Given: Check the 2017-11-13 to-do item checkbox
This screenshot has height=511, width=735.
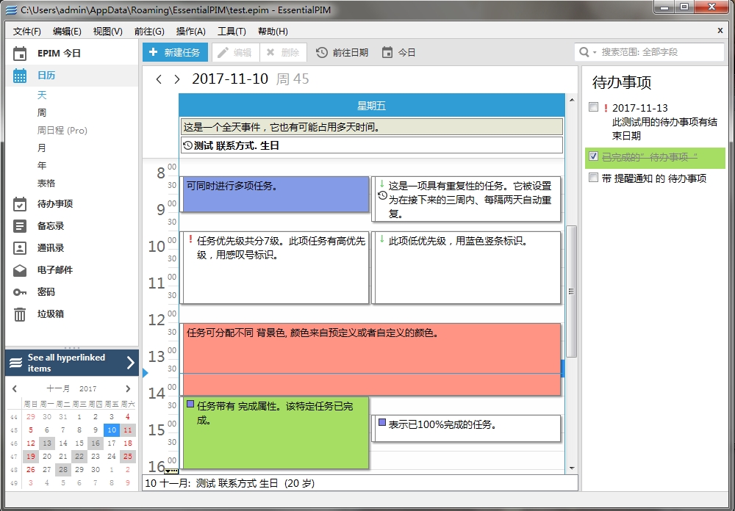Looking at the screenshot, I should [x=594, y=108].
